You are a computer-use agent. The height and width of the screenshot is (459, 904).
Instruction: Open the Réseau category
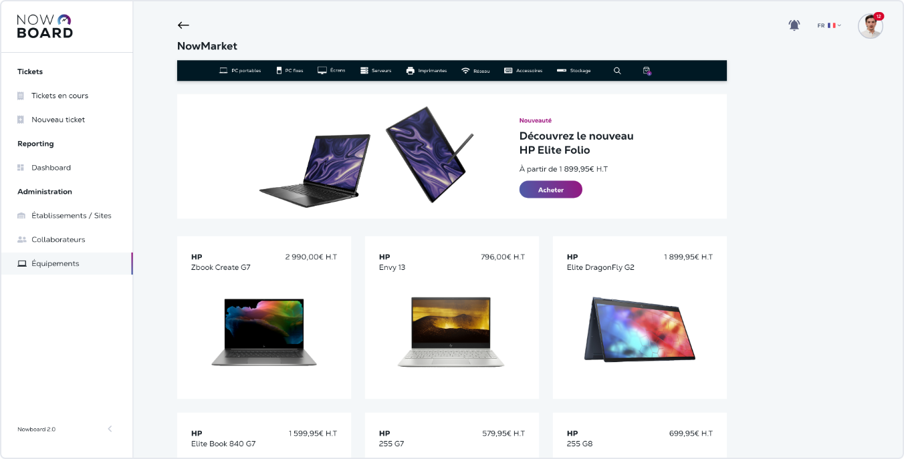(475, 71)
